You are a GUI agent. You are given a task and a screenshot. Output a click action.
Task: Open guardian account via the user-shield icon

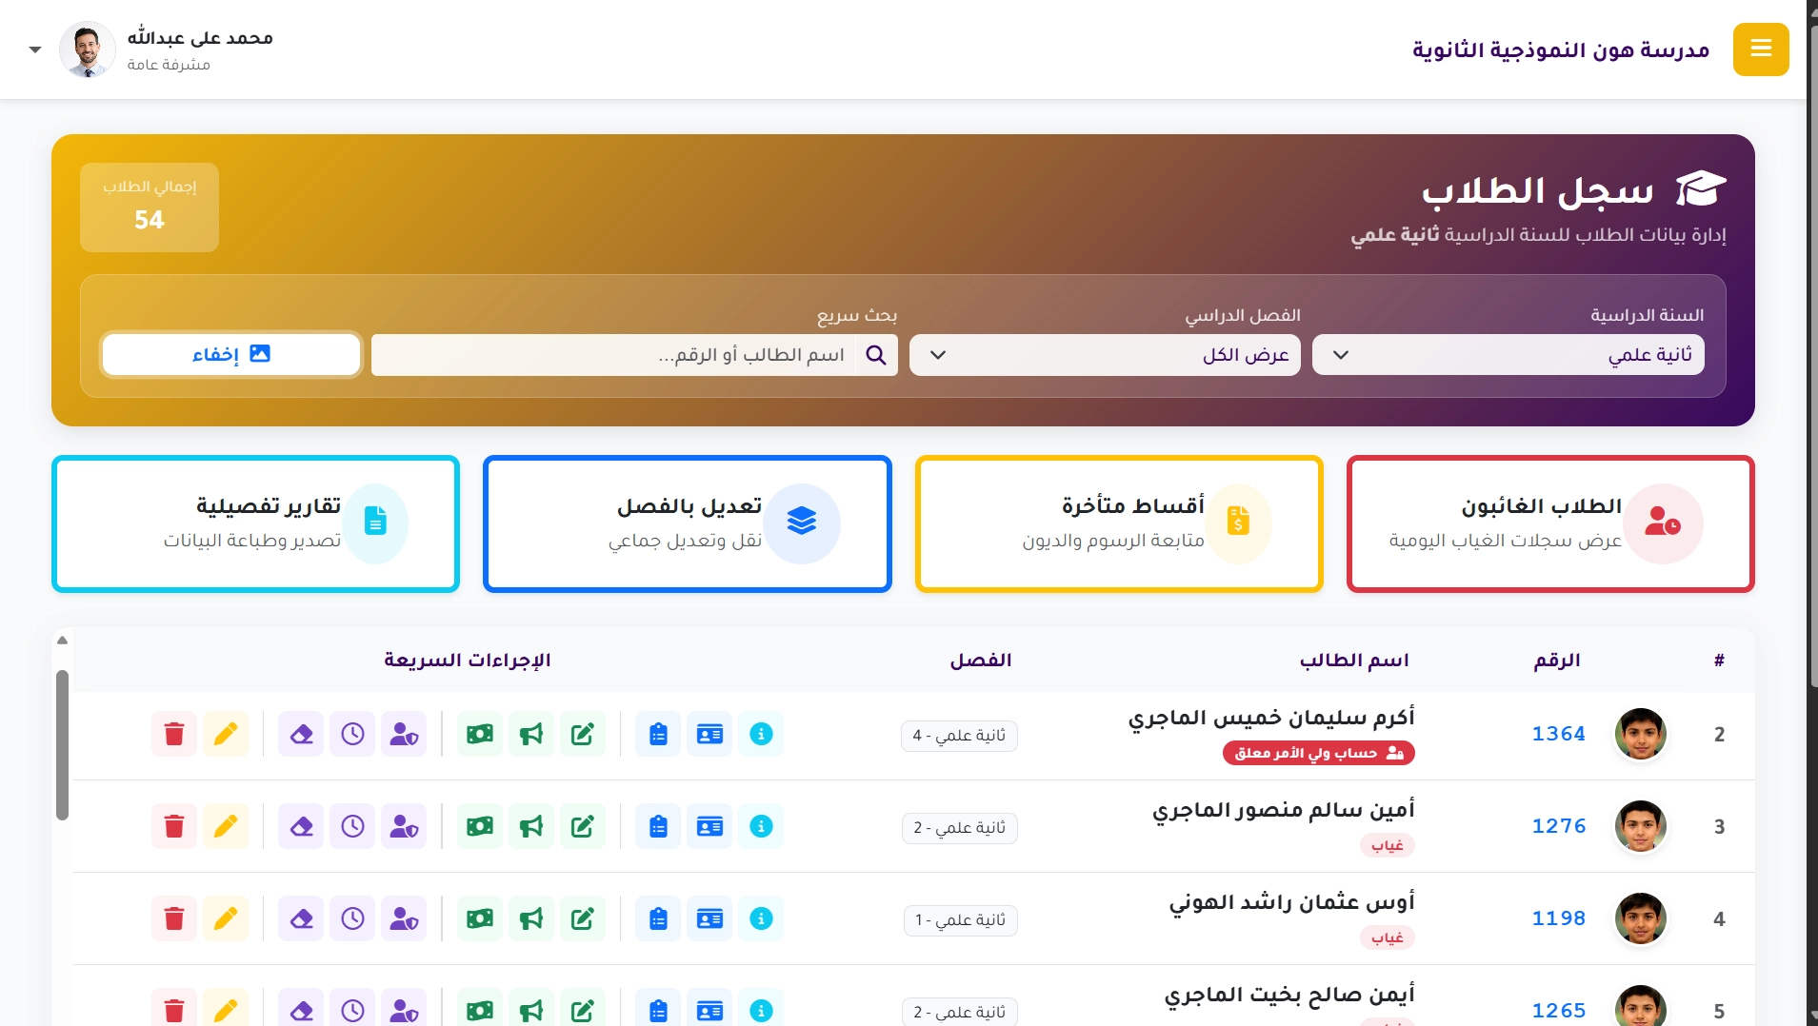coord(403,734)
